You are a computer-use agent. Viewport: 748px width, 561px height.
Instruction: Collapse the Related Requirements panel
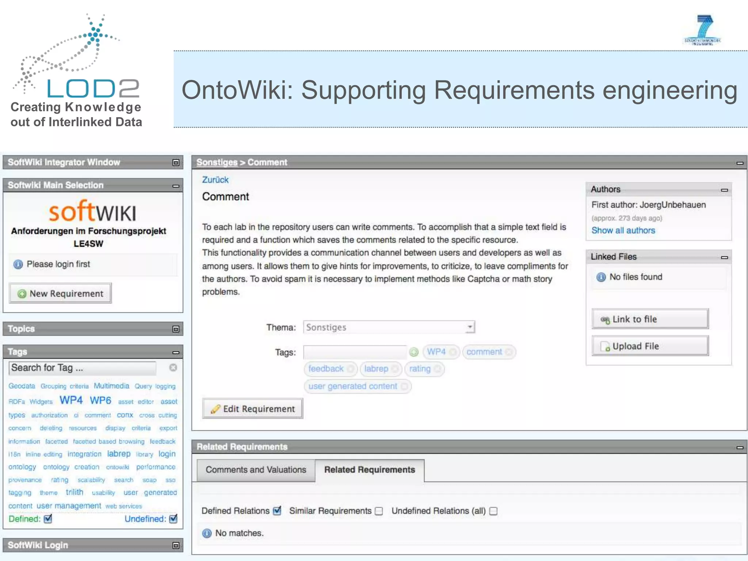(740, 447)
